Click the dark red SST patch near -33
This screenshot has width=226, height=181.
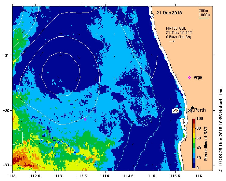click(16, 160)
